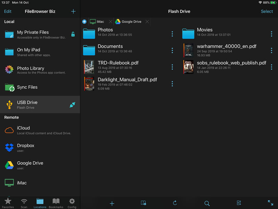Tap the Wi-Fi status icon
The image size is (278, 209).
[260, 2]
